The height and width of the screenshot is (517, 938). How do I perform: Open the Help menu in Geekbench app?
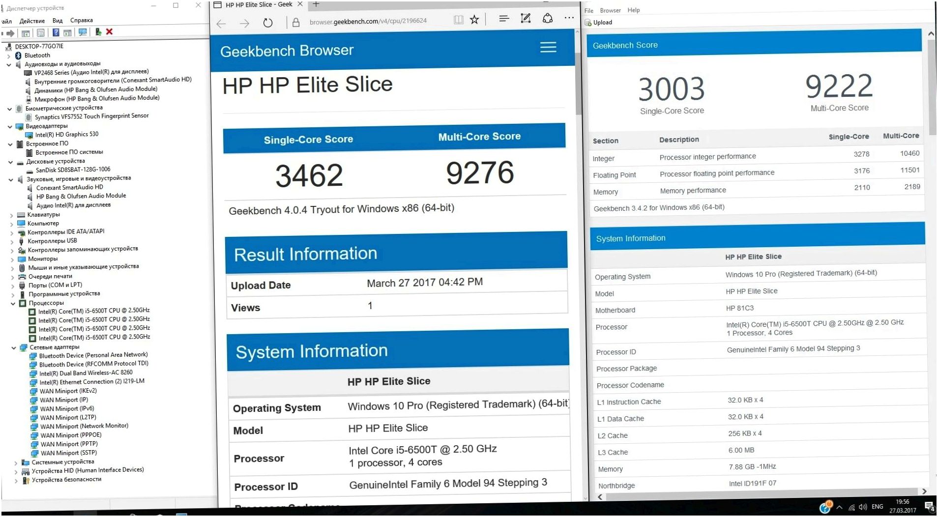pyautogui.click(x=634, y=10)
